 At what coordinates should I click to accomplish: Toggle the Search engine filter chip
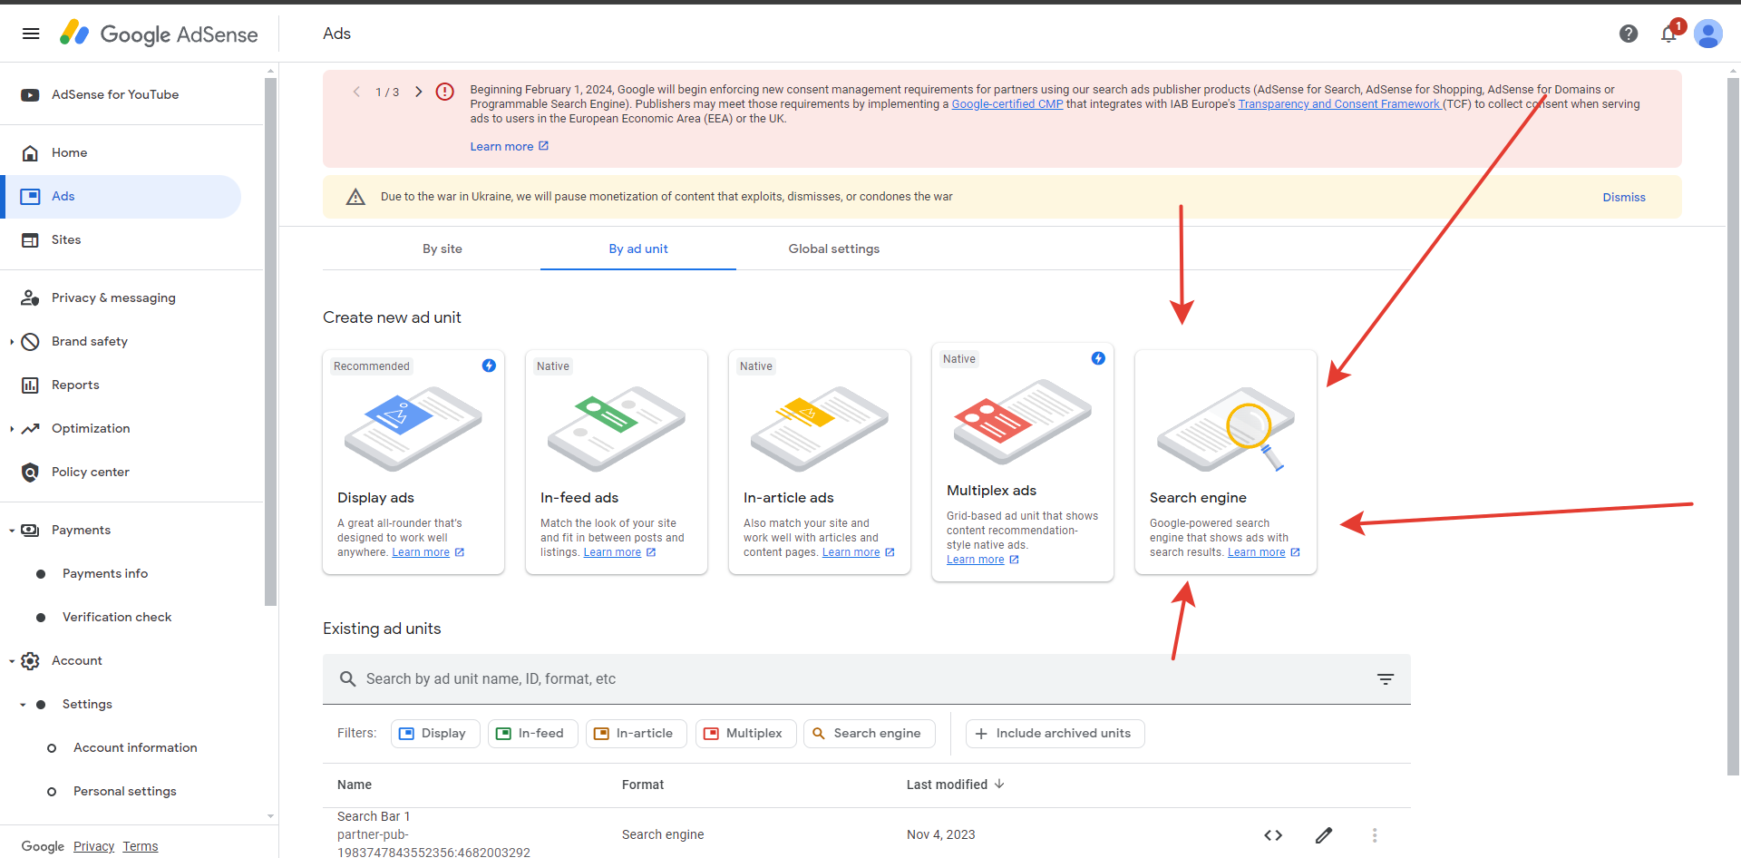point(869,733)
